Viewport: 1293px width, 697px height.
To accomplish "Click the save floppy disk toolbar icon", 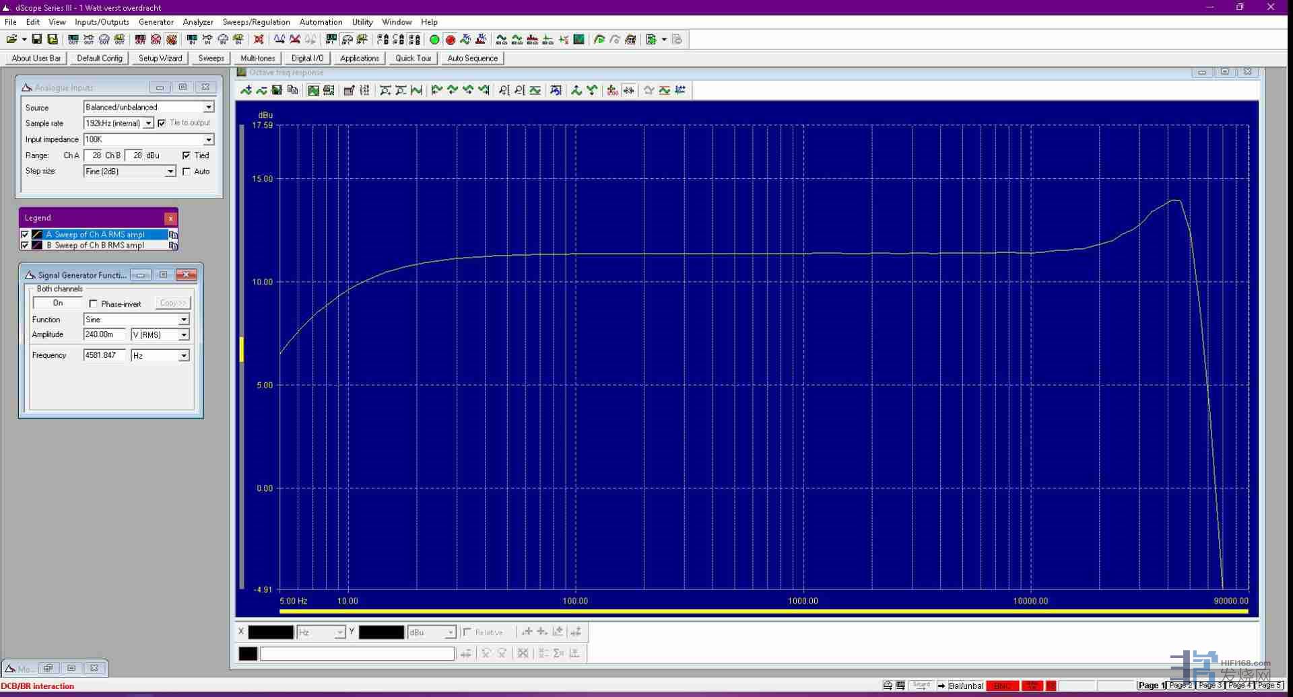I will click(37, 40).
